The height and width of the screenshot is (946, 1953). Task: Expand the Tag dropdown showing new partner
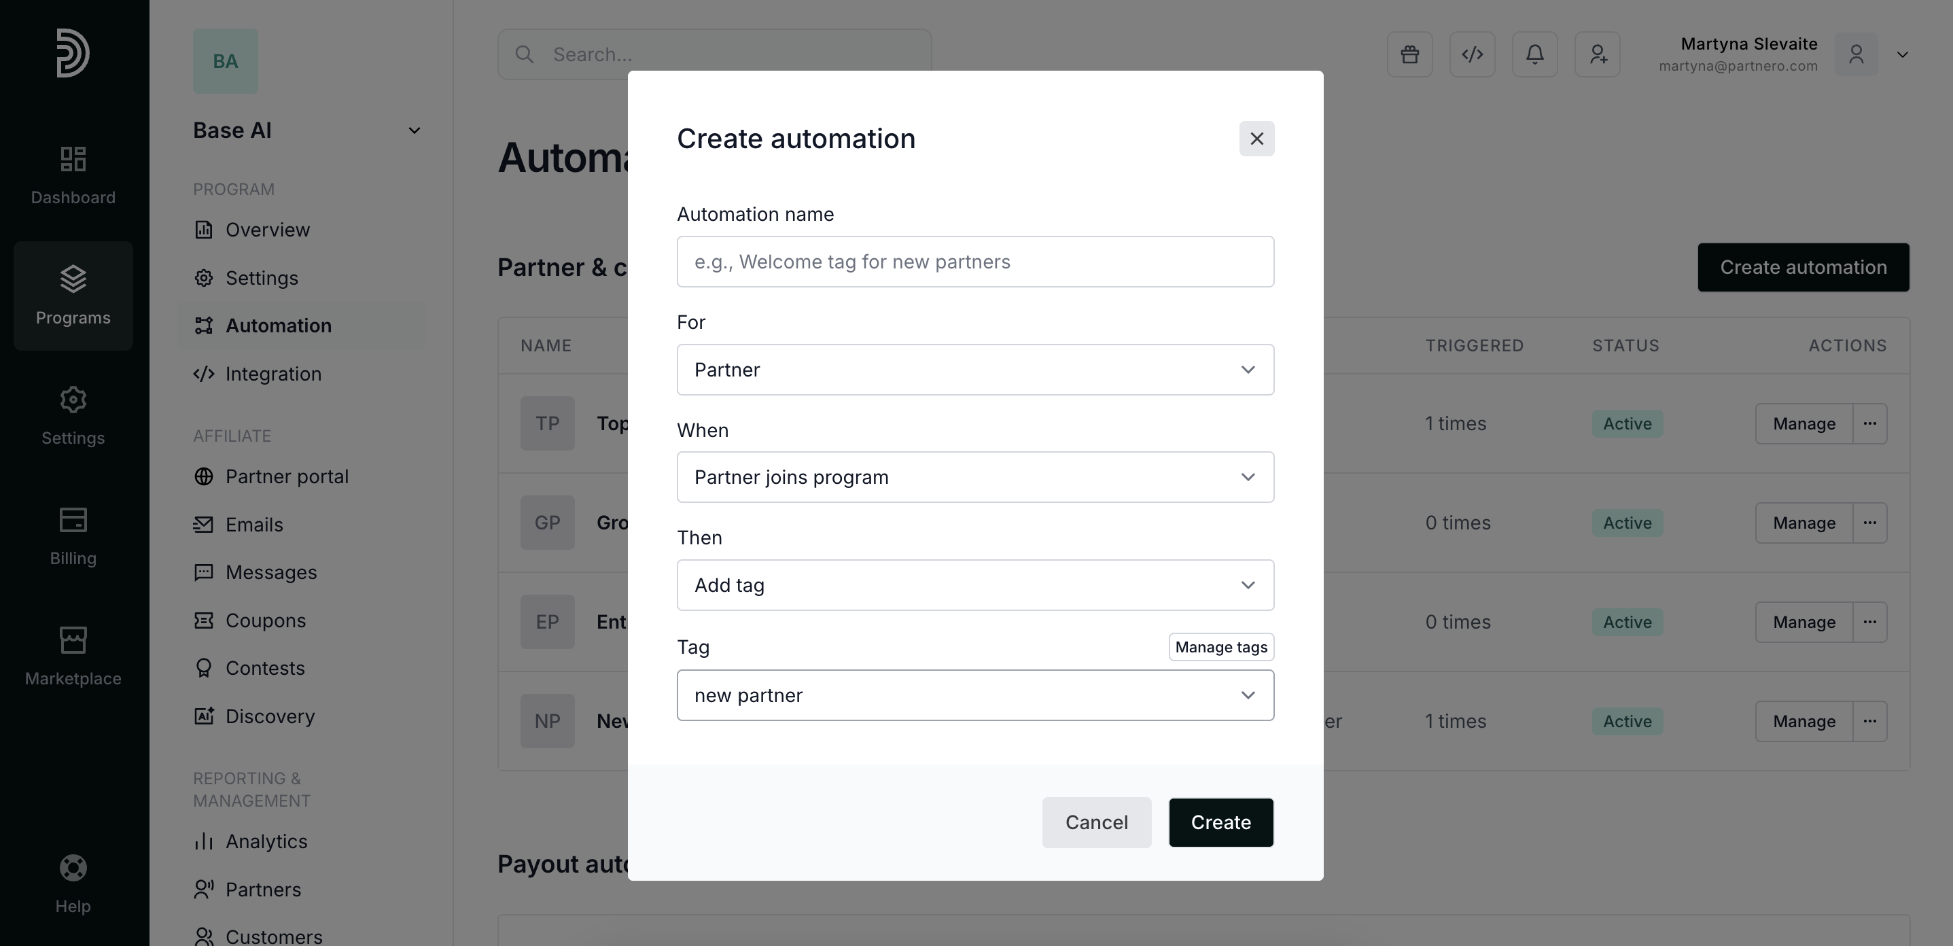coord(974,695)
